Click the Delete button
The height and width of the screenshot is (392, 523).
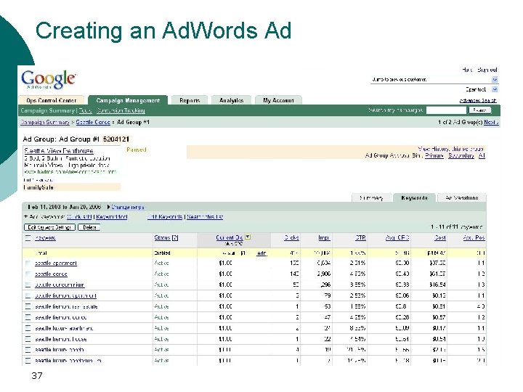(x=89, y=227)
